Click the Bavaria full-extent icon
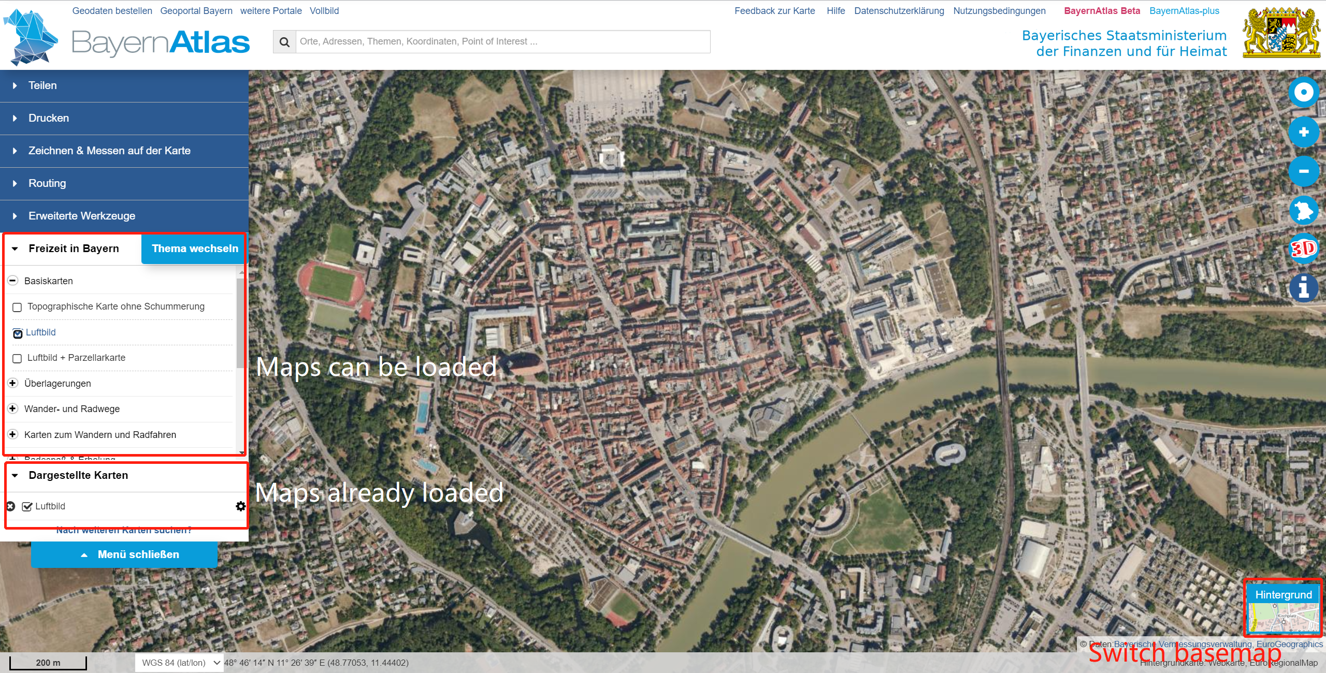 click(1304, 210)
